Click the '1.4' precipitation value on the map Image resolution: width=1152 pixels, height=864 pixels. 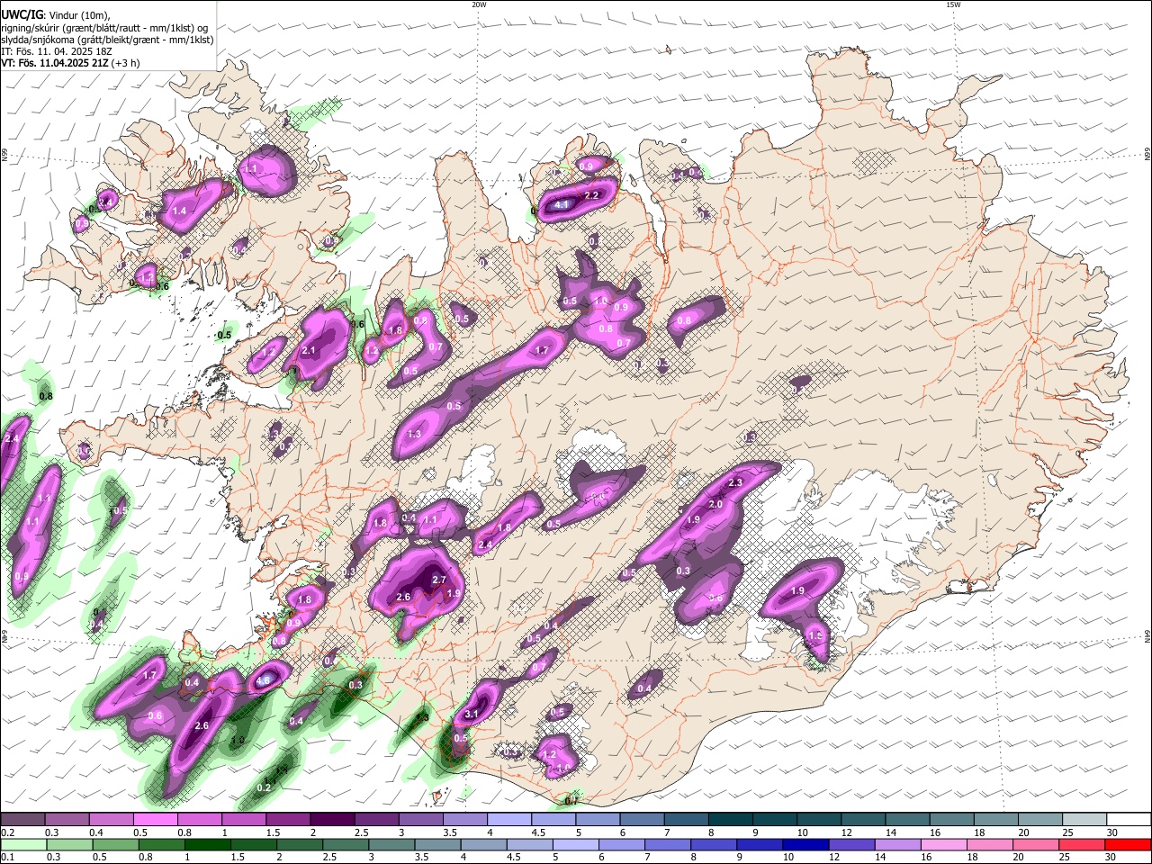[179, 211]
